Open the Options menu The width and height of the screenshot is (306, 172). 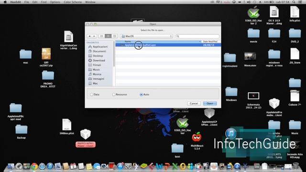pyautogui.click(x=55, y=2)
